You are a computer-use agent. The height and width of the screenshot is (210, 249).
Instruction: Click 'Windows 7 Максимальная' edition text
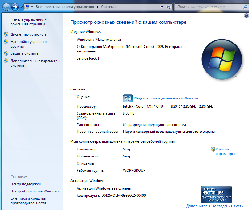point(99,40)
